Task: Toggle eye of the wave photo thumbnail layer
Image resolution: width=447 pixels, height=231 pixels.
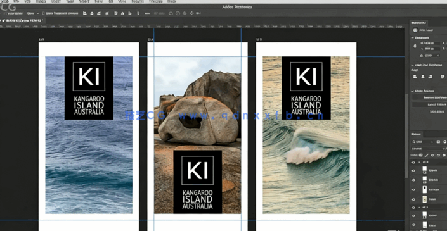Action: coord(413,199)
